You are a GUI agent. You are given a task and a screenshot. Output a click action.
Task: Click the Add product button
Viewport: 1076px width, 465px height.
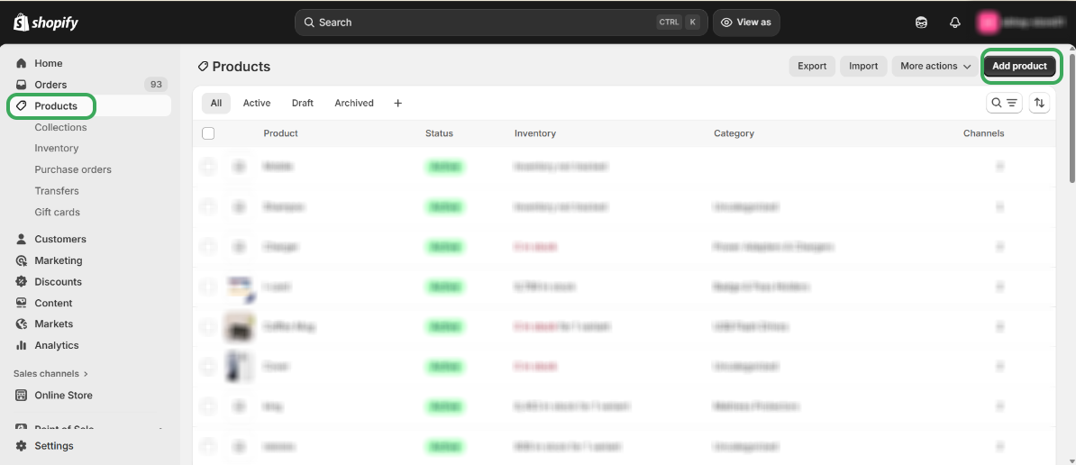click(1020, 66)
